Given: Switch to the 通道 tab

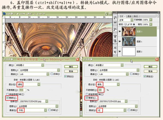Looking at the screenshot, I should (129, 16).
